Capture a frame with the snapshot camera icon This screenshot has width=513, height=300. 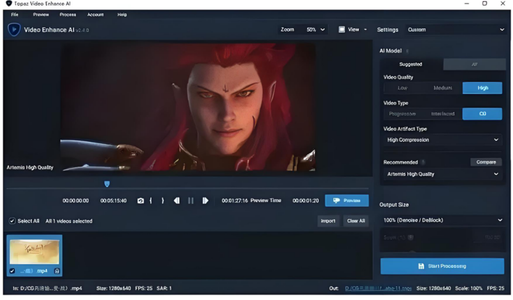(140, 201)
